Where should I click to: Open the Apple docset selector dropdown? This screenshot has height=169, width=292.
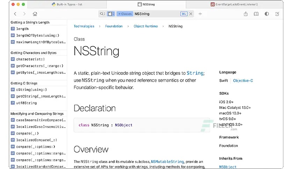pyautogui.click(x=111, y=14)
